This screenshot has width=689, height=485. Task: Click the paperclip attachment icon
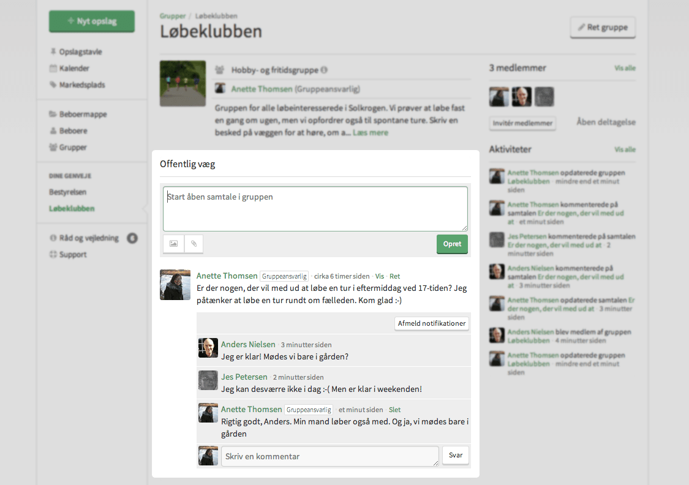(x=194, y=244)
